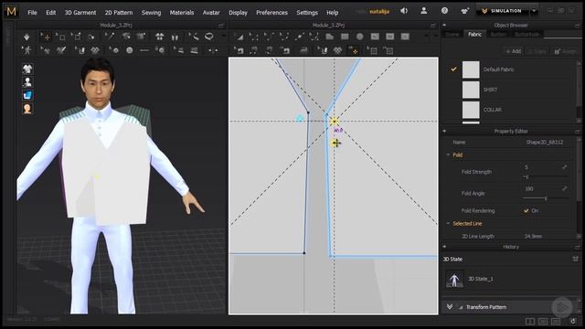
Task: Click the diamond texture icon in 3D toolbar
Action: [95, 50]
